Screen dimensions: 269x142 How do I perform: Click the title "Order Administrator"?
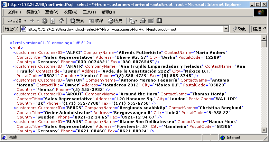[68, 113]
